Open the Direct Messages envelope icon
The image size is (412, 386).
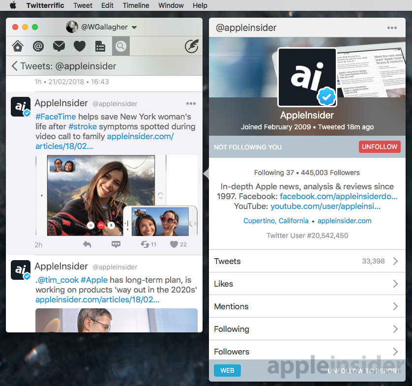[x=59, y=46]
